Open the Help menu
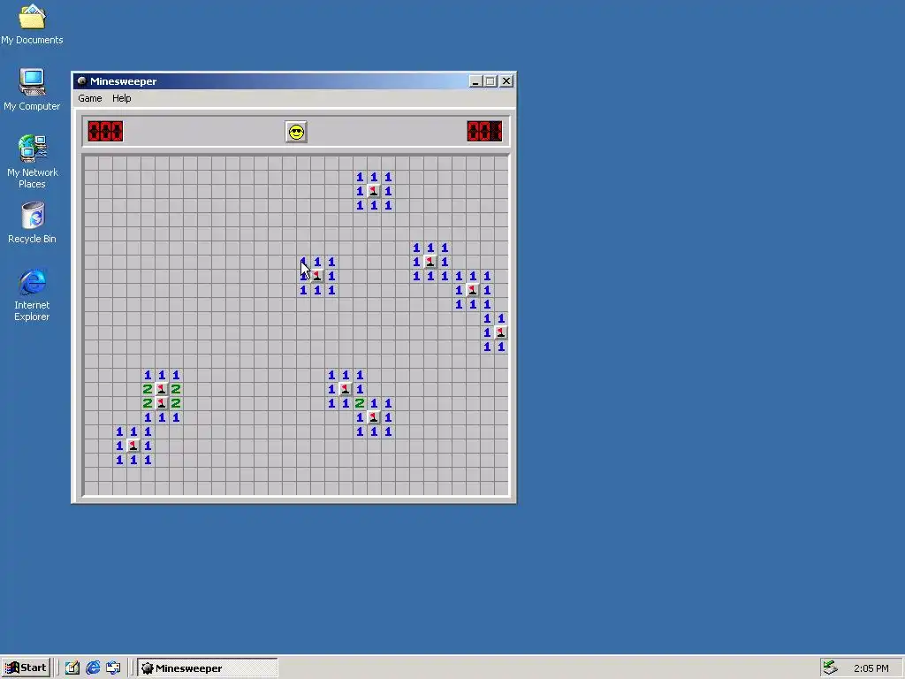 coord(122,98)
